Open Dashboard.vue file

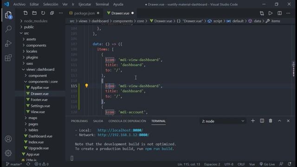point(40,136)
